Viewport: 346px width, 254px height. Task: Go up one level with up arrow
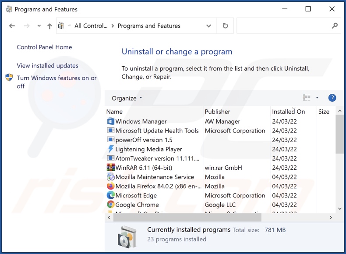49,26
